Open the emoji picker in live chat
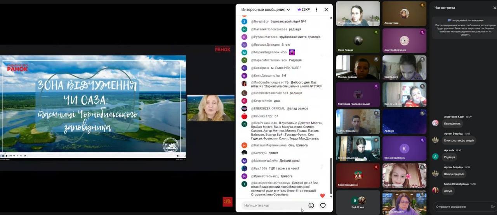Viewport: 497px width, 215px height. point(311,205)
